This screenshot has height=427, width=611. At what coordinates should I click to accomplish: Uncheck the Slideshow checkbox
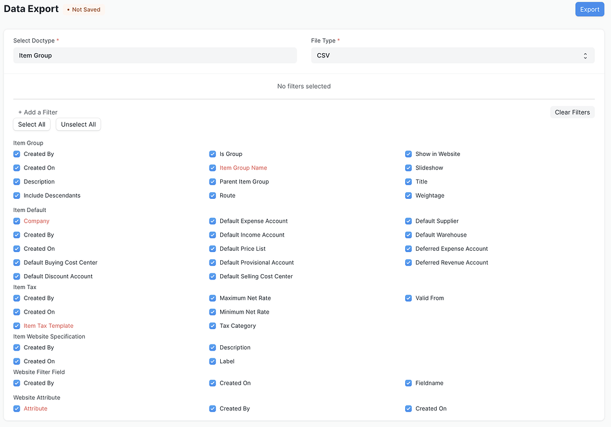(408, 168)
